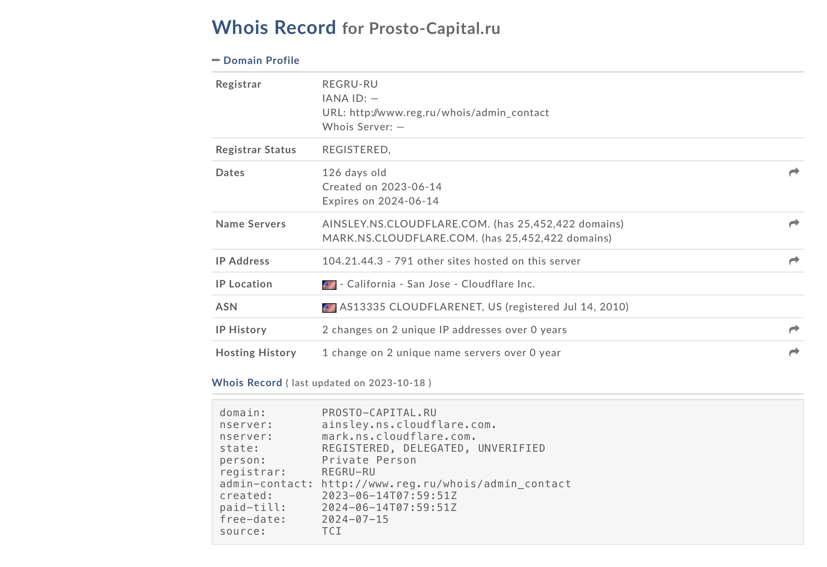Click the Domain Profile heading
The height and width of the screenshot is (567, 827).
[x=261, y=60]
